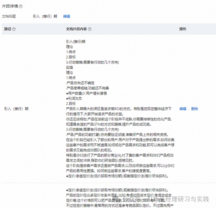Click the 操作 column header

point(182,29)
